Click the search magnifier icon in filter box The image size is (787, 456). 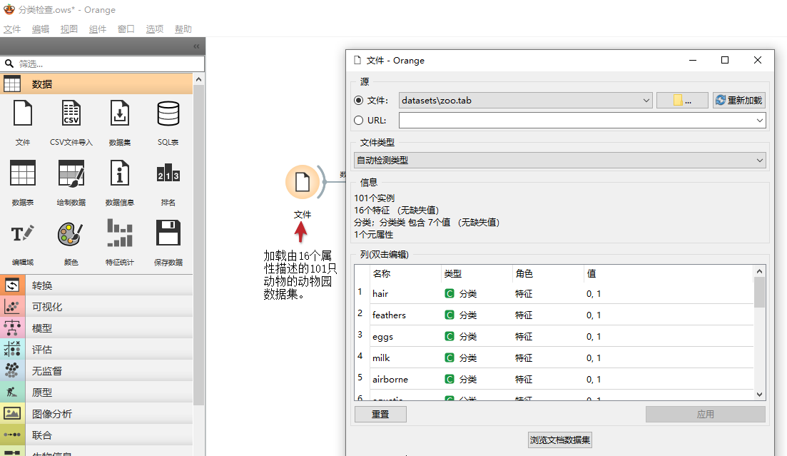pyautogui.click(x=9, y=64)
